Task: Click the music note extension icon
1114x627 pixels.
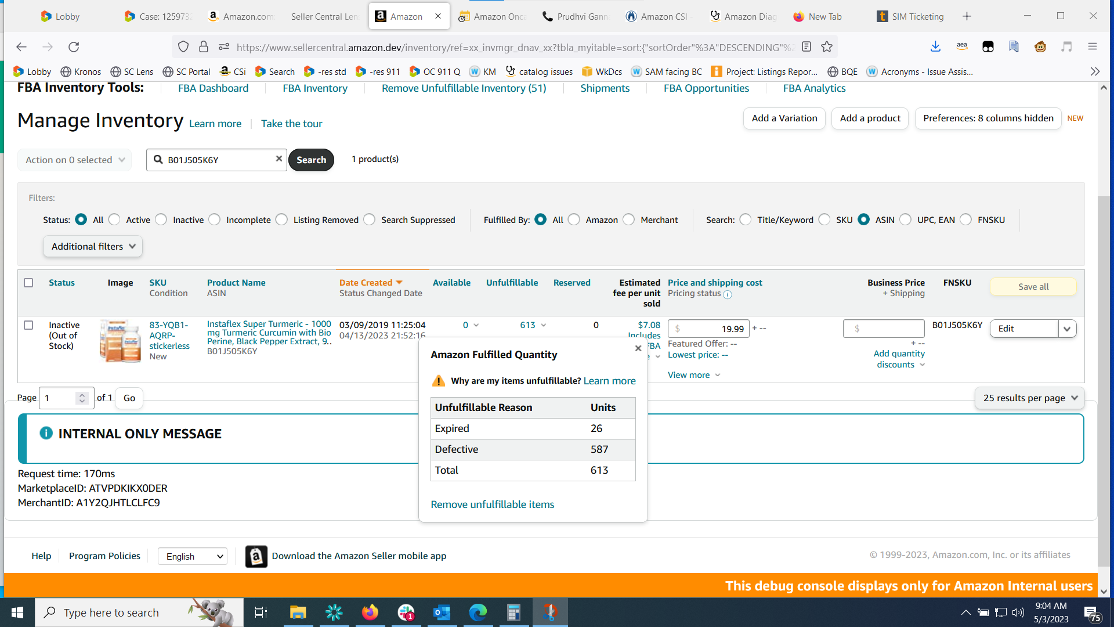Action: [1066, 47]
